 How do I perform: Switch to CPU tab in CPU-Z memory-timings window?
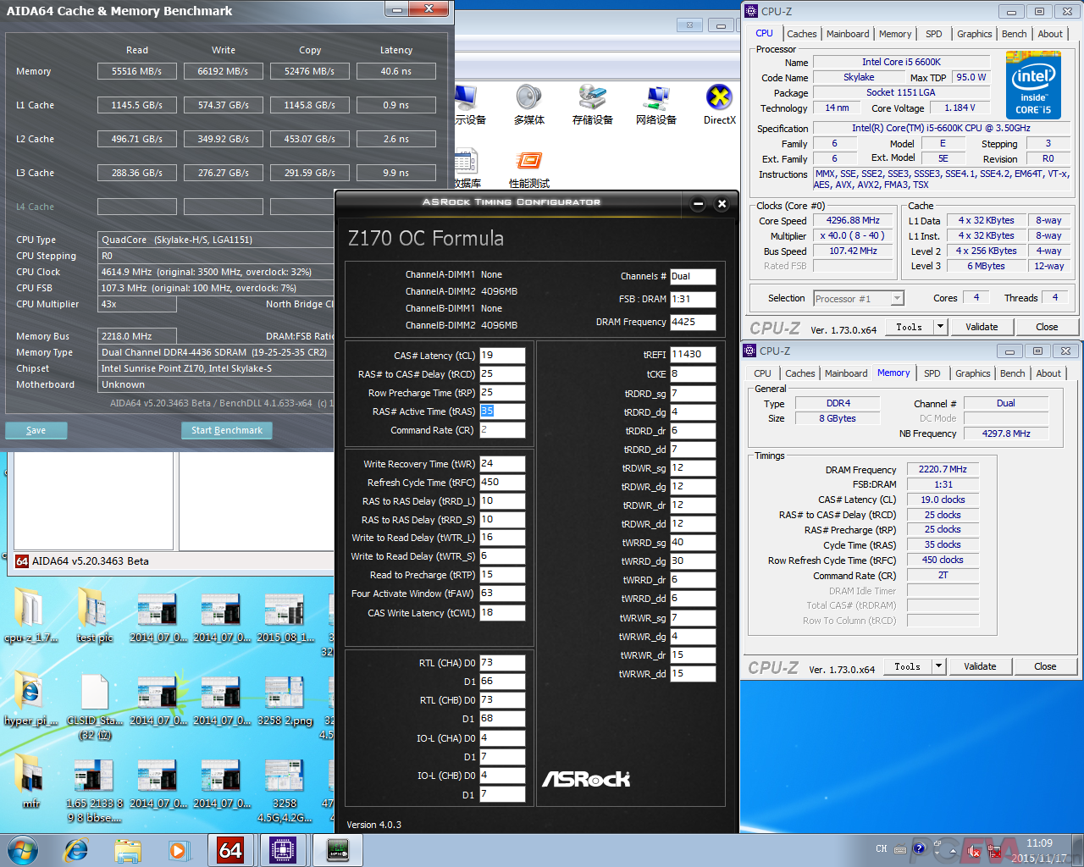tap(762, 373)
